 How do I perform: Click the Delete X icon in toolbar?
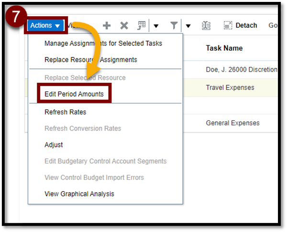tap(124, 26)
